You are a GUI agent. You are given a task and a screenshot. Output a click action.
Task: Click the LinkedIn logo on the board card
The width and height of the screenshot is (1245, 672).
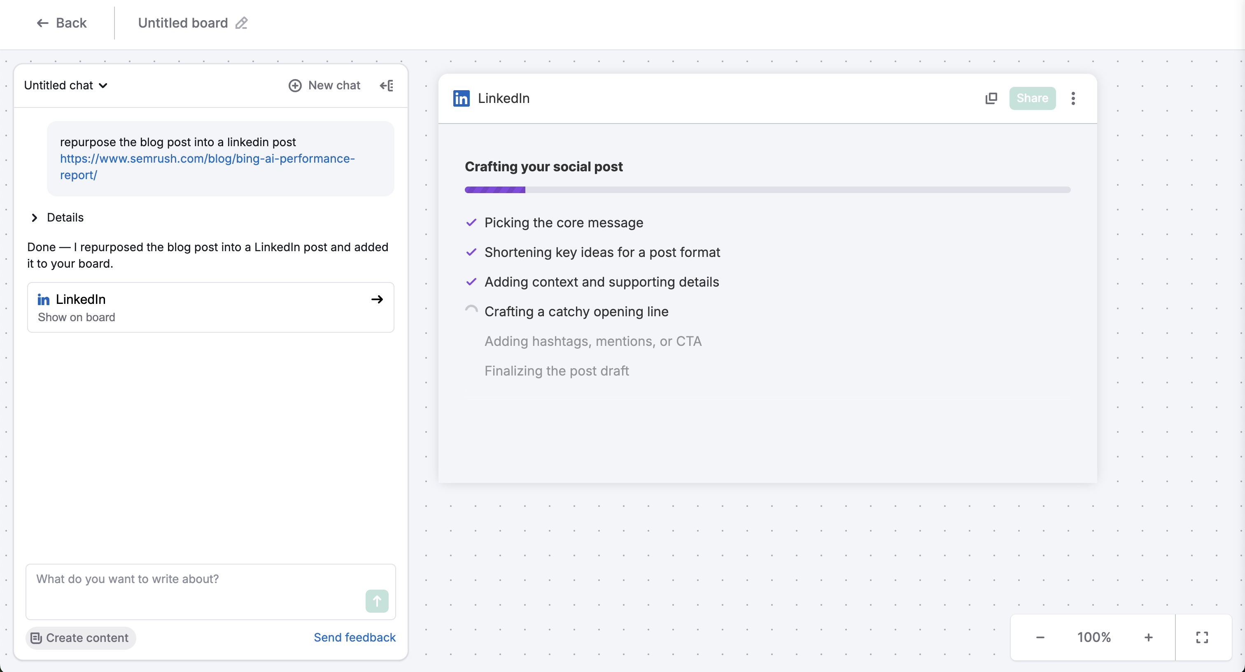click(461, 98)
